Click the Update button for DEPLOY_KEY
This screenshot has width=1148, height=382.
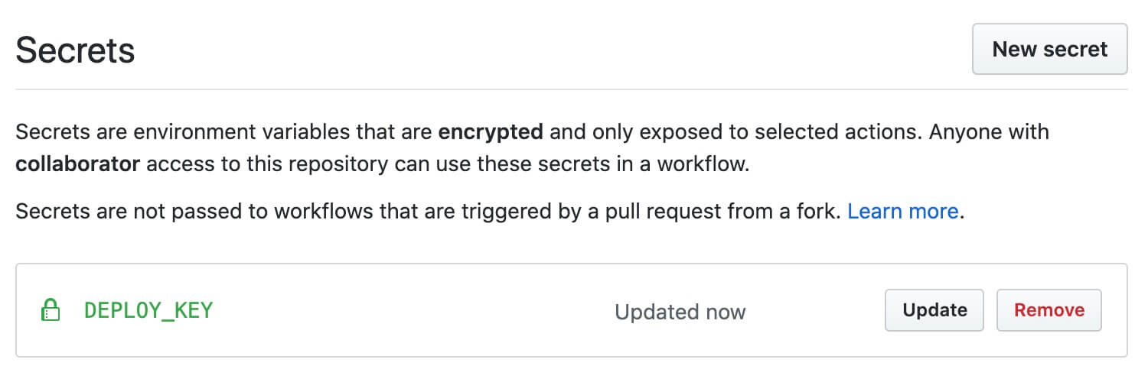click(x=934, y=310)
